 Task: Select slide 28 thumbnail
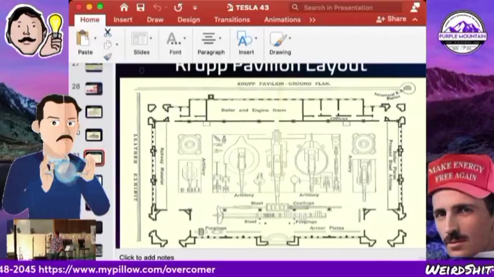[x=94, y=88]
